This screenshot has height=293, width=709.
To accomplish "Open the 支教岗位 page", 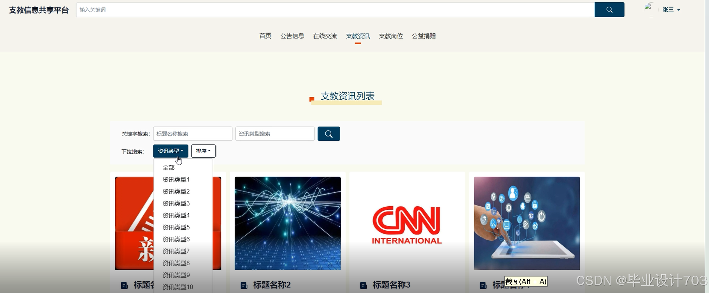I will pos(391,36).
